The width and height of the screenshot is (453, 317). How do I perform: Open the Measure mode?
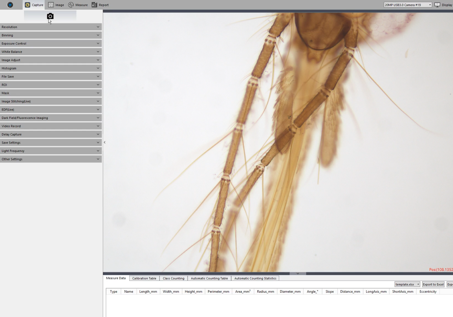point(78,5)
